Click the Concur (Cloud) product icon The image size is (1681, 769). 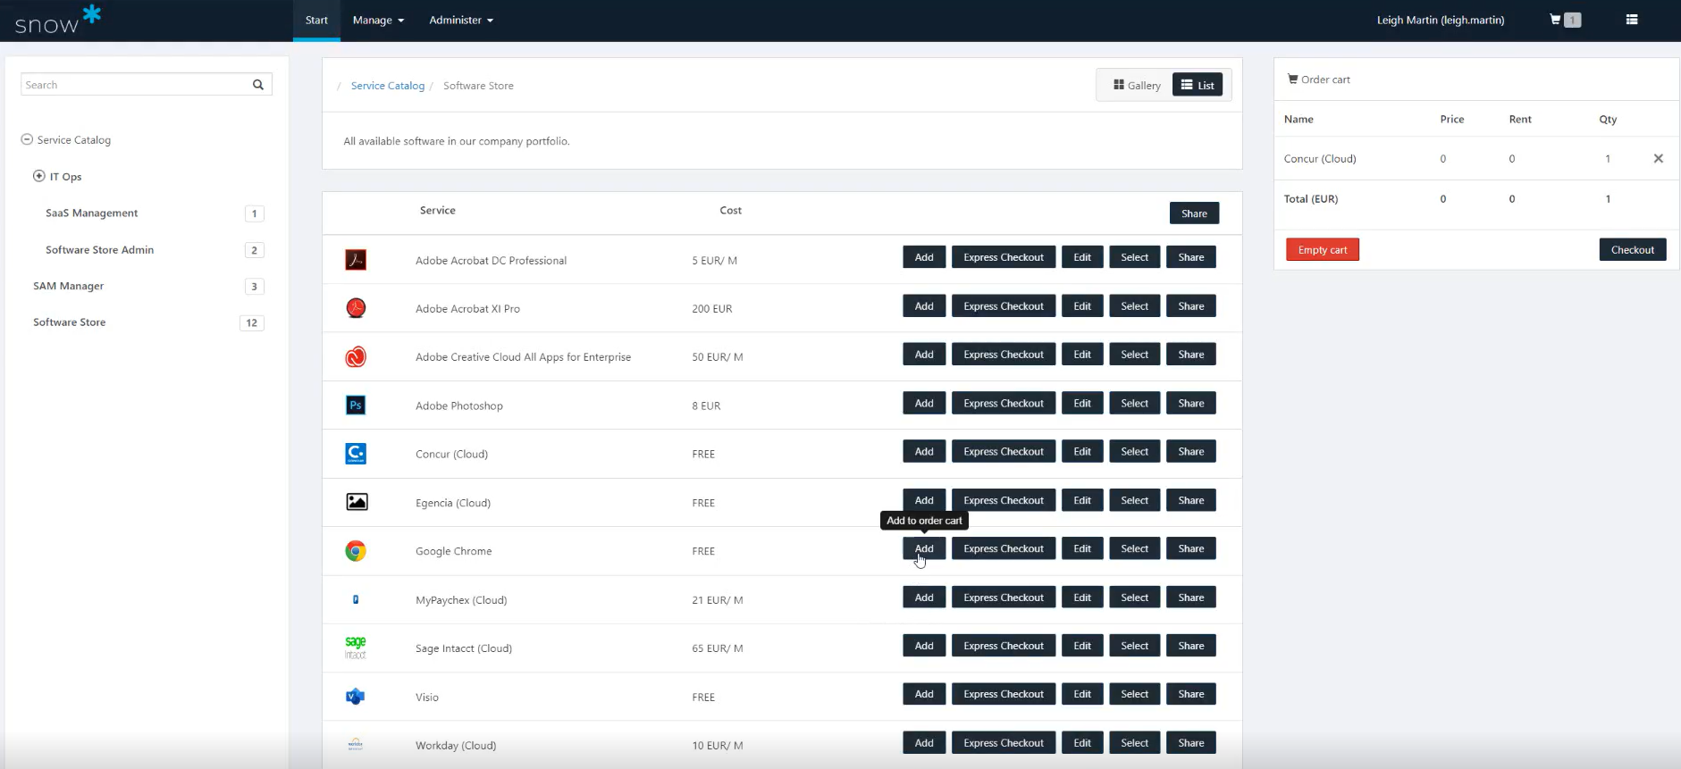pyautogui.click(x=356, y=454)
